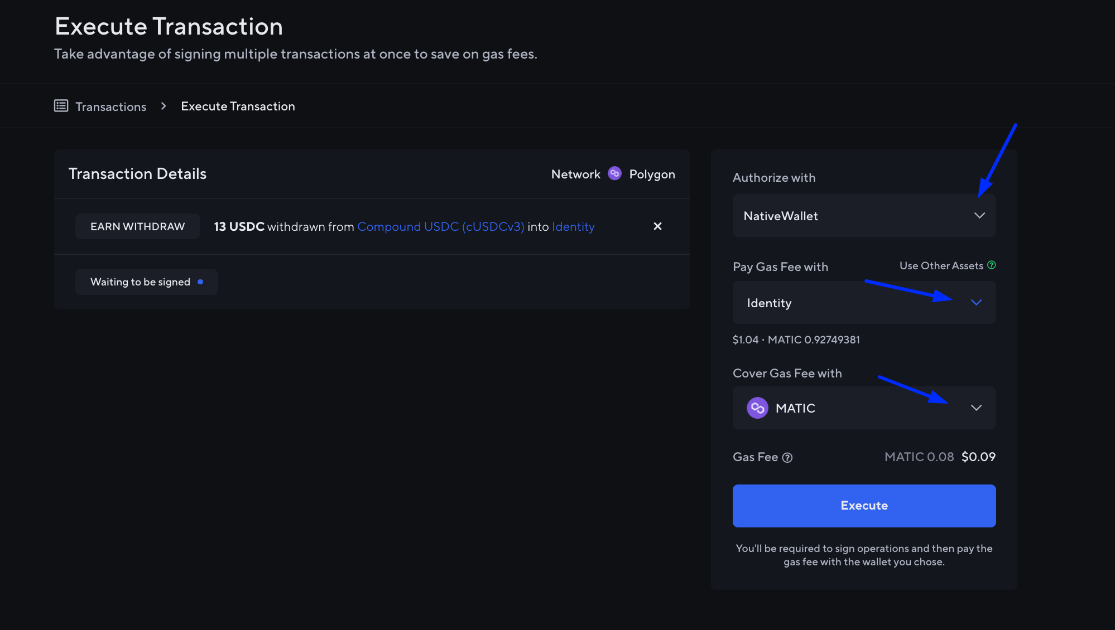Click the EARN WITHDRAW badge
Screen dimensions: 1115x630
click(137, 226)
